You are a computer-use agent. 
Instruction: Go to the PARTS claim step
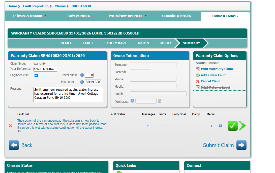(x=143, y=43)
